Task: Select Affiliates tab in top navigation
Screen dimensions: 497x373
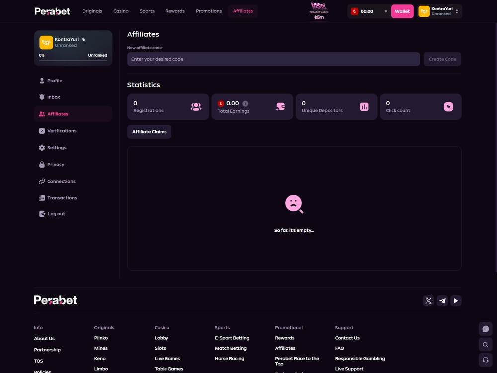Action: (243, 11)
